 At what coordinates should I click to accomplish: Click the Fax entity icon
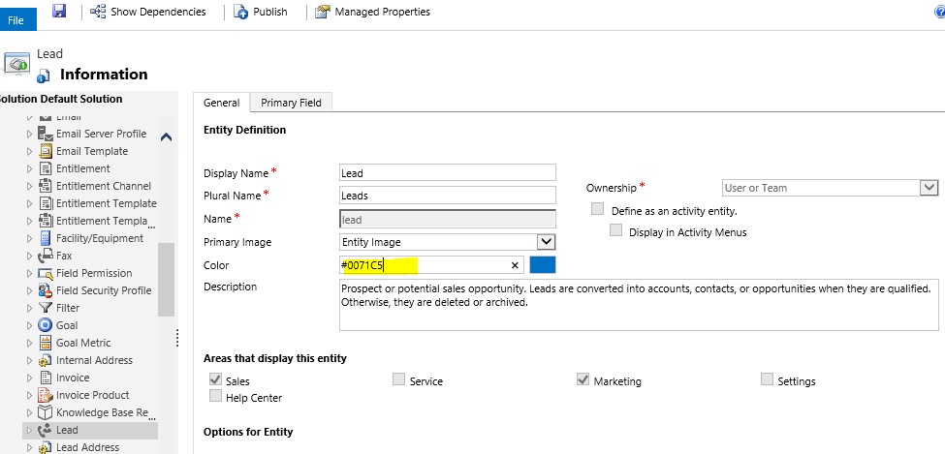[x=45, y=256]
